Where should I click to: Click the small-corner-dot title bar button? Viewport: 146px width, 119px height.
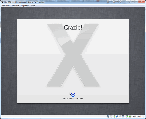point(128,2)
